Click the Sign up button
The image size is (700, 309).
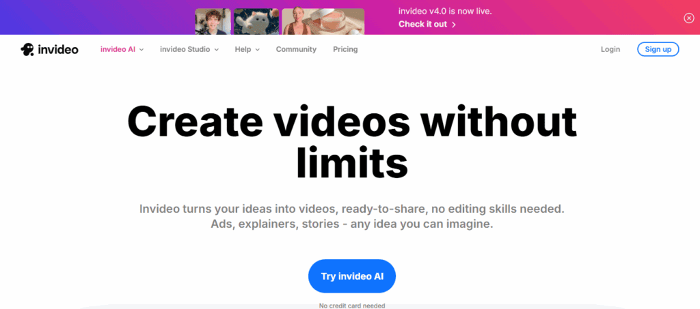click(x=658, y=49)
